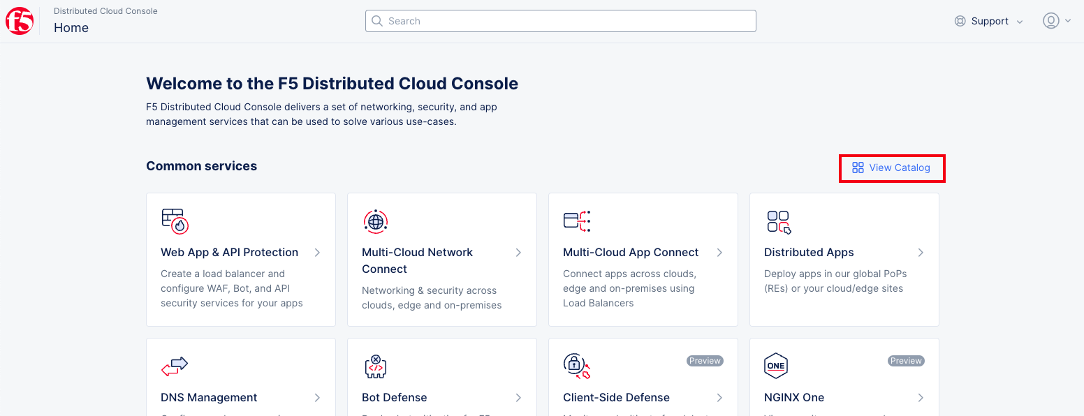Screen dimensions: 1084x416
Task: Open the account chevron dropdown
Action: click(1068, 20)
